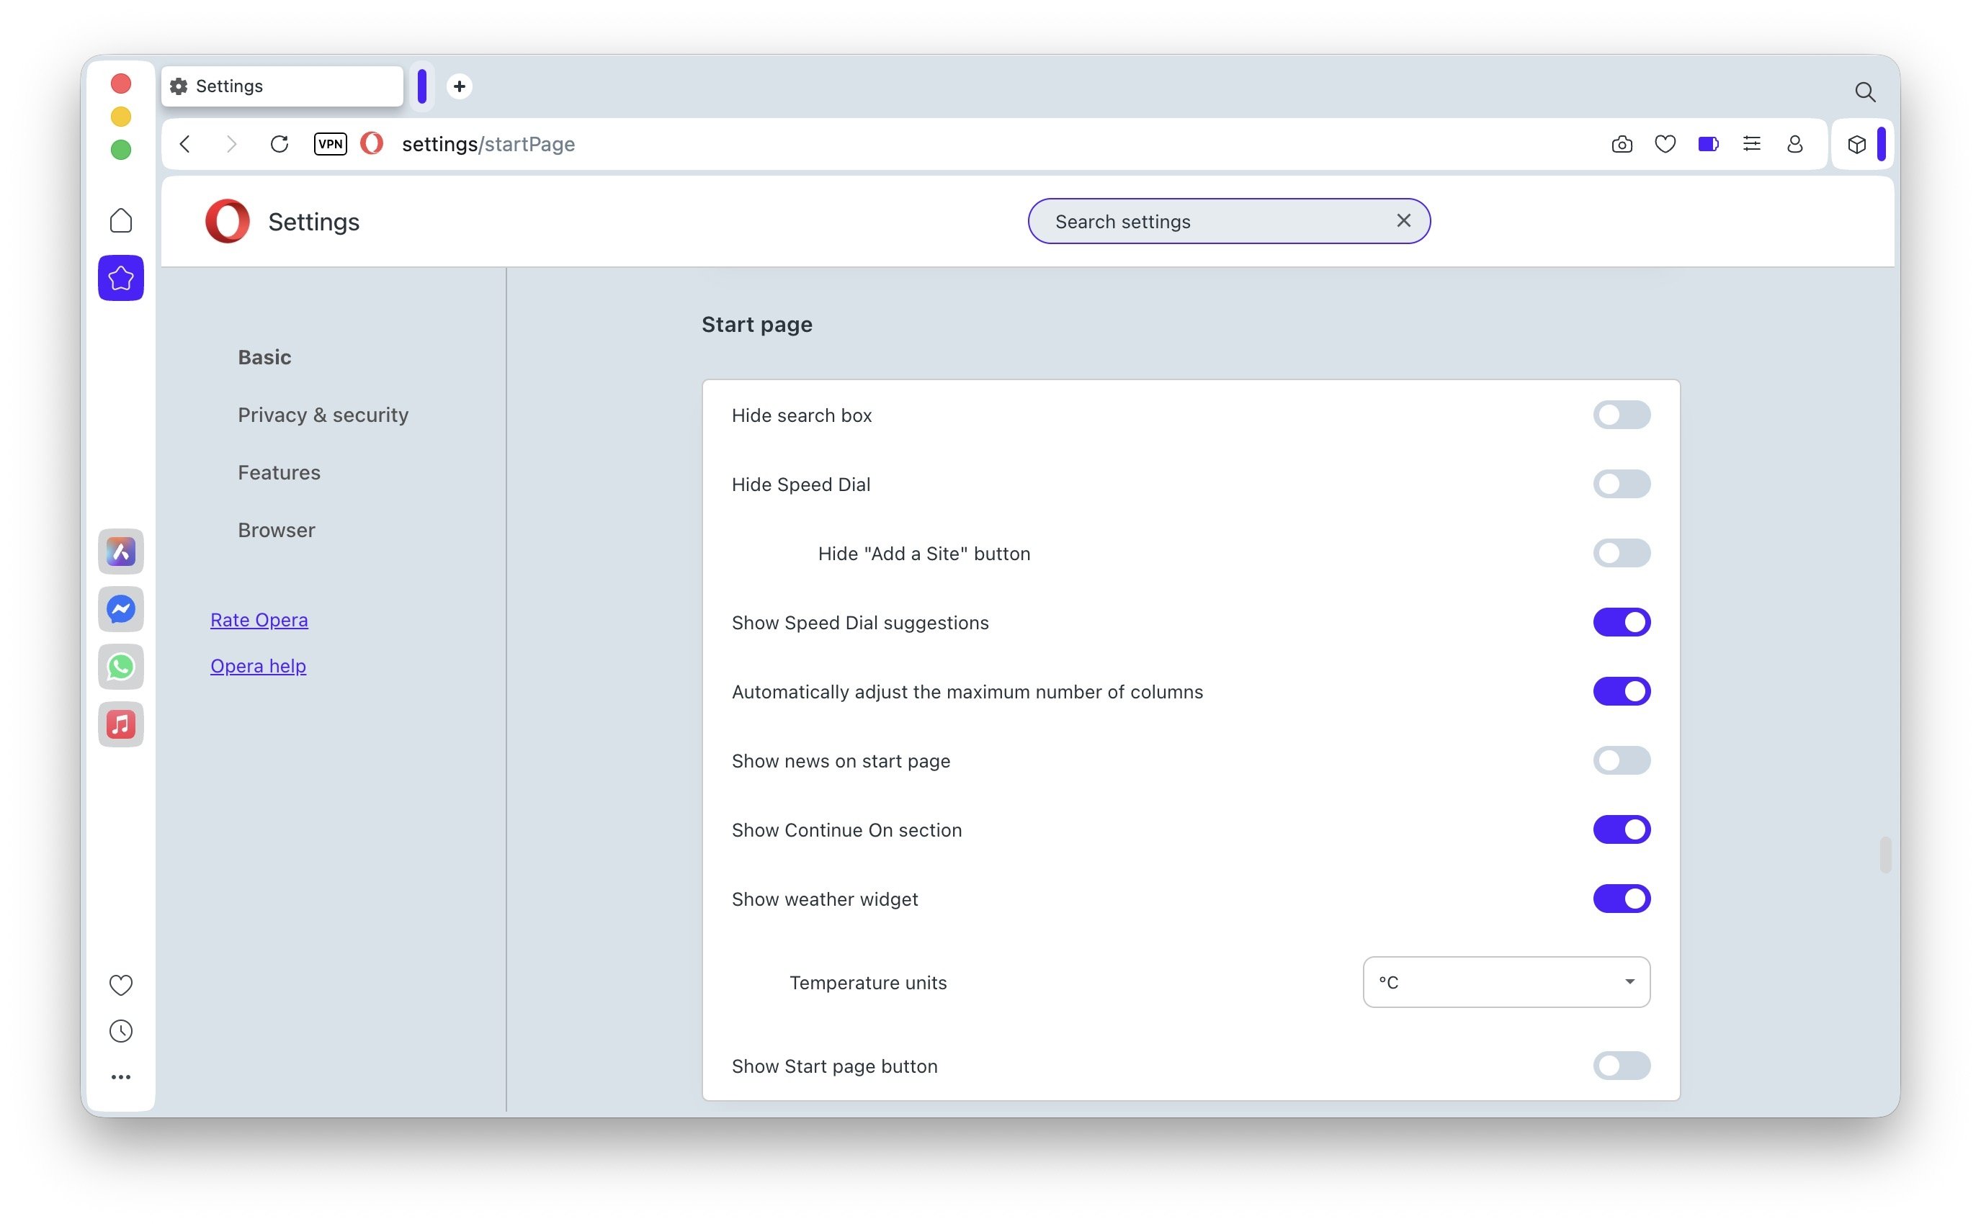Screen dimensions: 1981x1224
Task: Open Messenger from the sidebar
Action: pyautogui.click(x=121, y=610)
